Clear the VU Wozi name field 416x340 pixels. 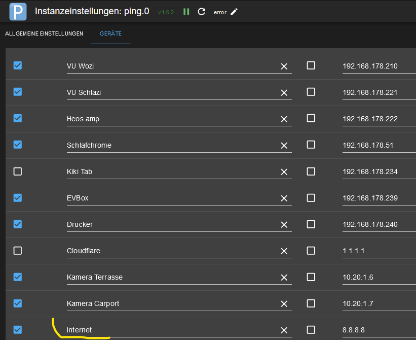pyautogui.click(x=284, y=66)
